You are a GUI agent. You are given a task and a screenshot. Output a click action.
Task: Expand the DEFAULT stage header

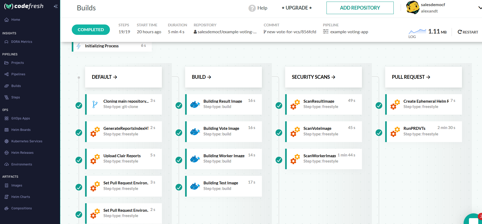105,77
